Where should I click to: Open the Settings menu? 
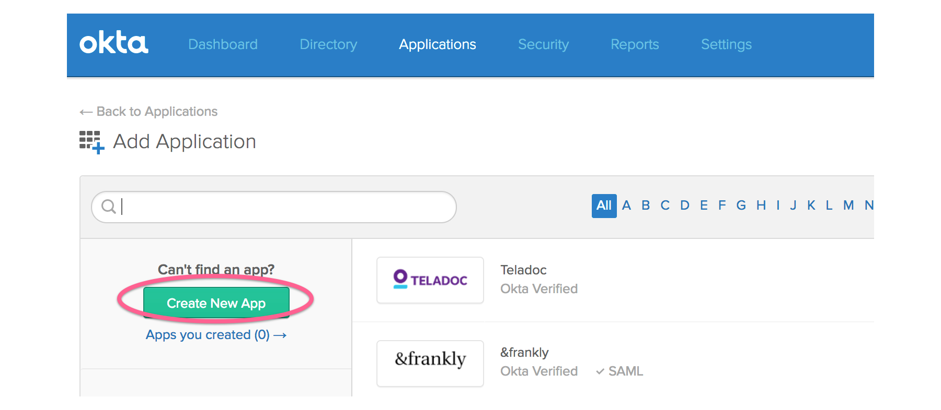point(726,44)
